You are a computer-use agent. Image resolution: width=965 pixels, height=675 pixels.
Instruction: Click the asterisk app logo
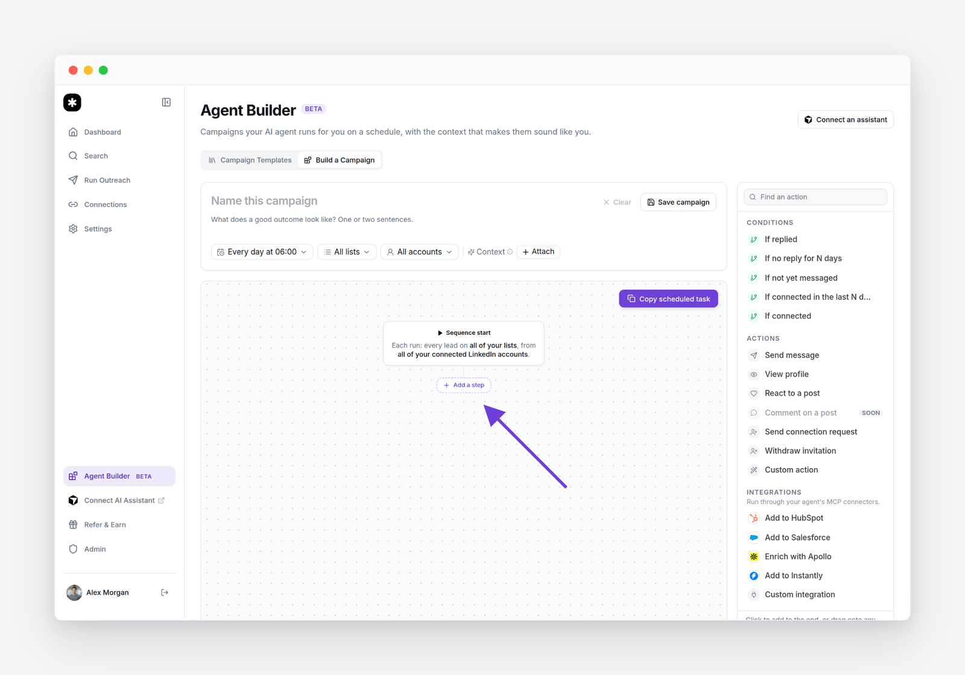[x=72, y=103]
